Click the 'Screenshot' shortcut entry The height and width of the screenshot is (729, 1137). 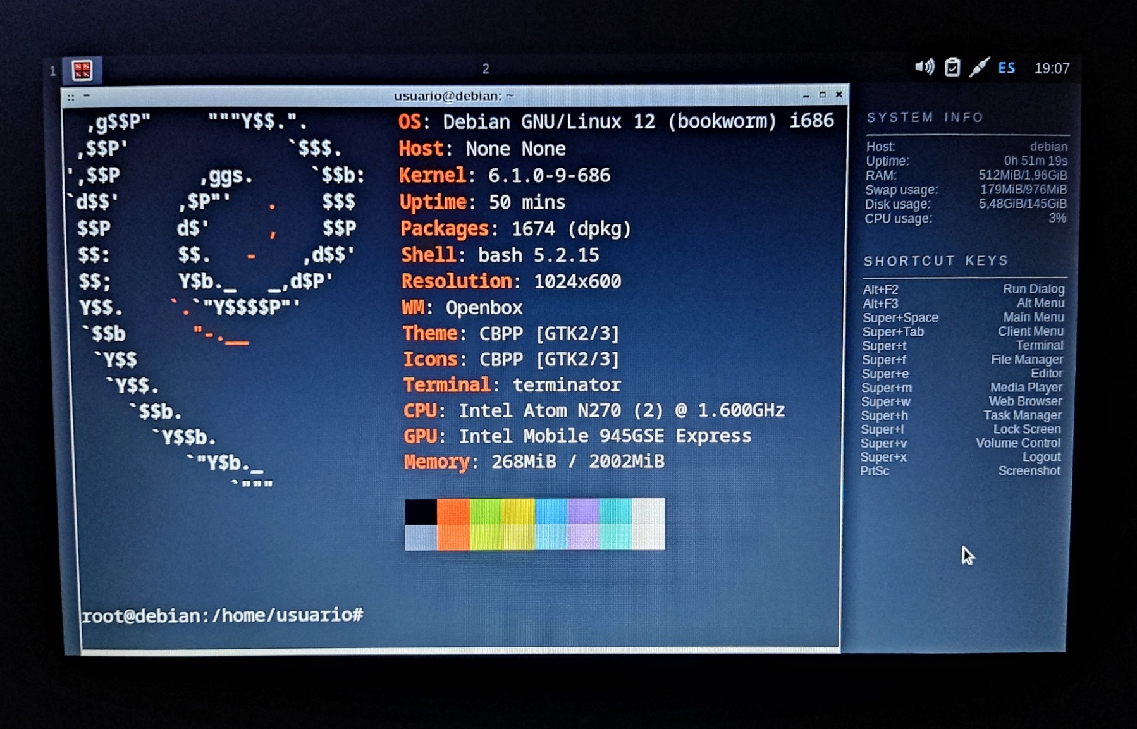coord(1029,470)
